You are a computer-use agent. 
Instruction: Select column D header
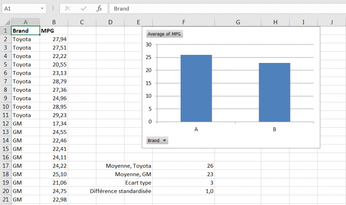click(x=110, y=22)
